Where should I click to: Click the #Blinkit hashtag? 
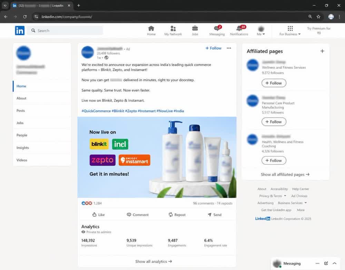pos(118,111)
